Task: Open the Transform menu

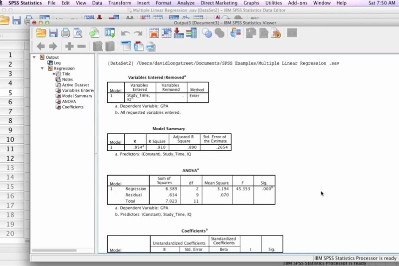Action: coord(120,3)
